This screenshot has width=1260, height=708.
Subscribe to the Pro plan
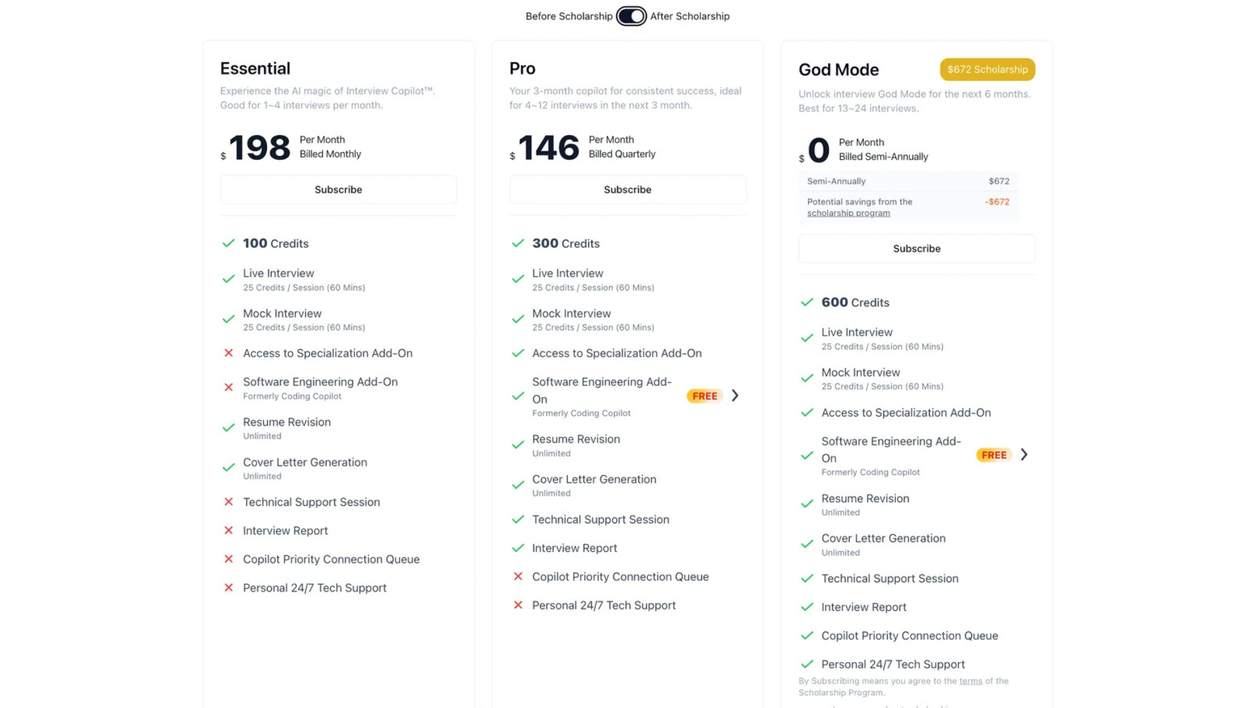tap(627, 189)
